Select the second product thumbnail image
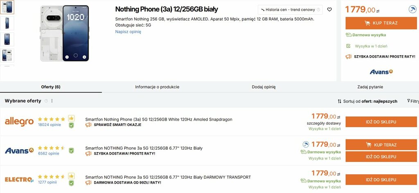The height and width of the screenshot is (193, 419). pyautogui.click(x=7, y=23)
